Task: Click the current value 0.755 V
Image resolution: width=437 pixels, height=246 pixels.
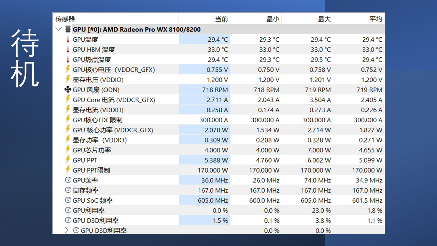Action: tap(217, 70)
